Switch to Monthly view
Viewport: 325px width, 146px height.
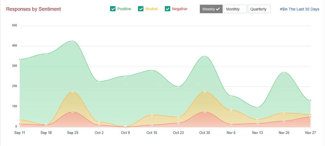point(235,9)
